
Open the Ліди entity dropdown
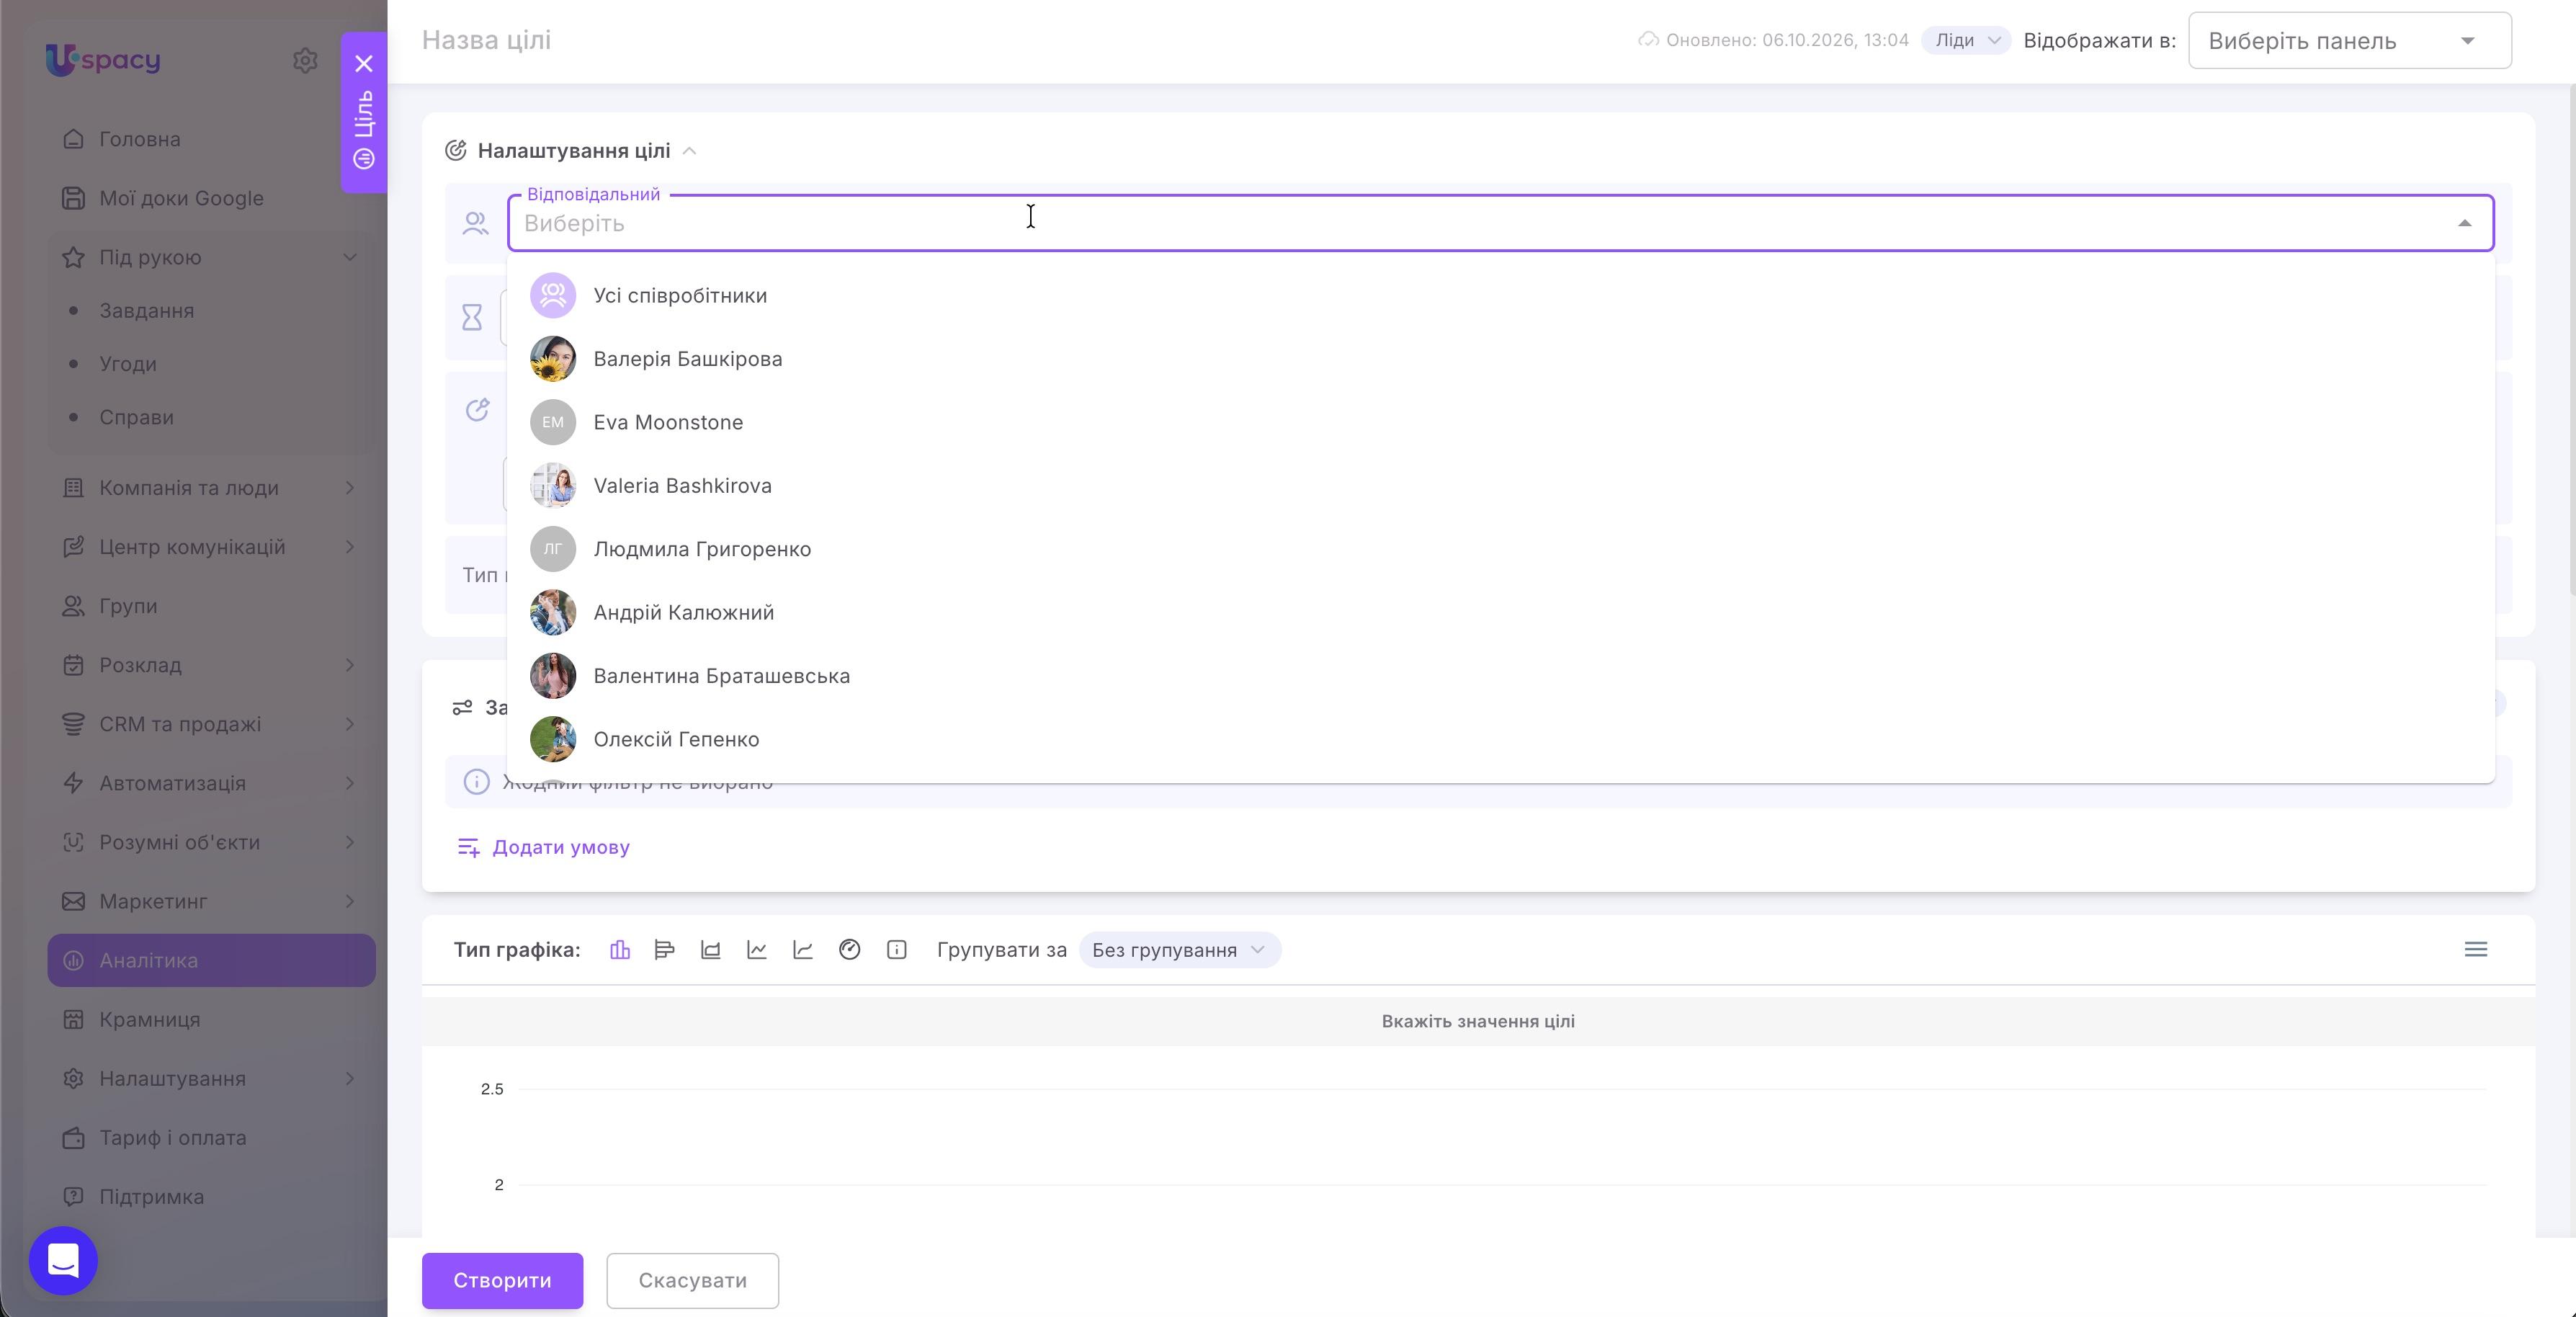[1966, 40]
